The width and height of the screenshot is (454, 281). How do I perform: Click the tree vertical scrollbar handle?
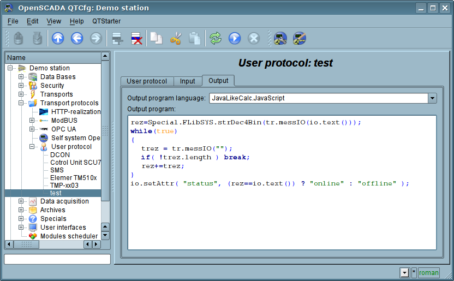click(x=105, y=131)
